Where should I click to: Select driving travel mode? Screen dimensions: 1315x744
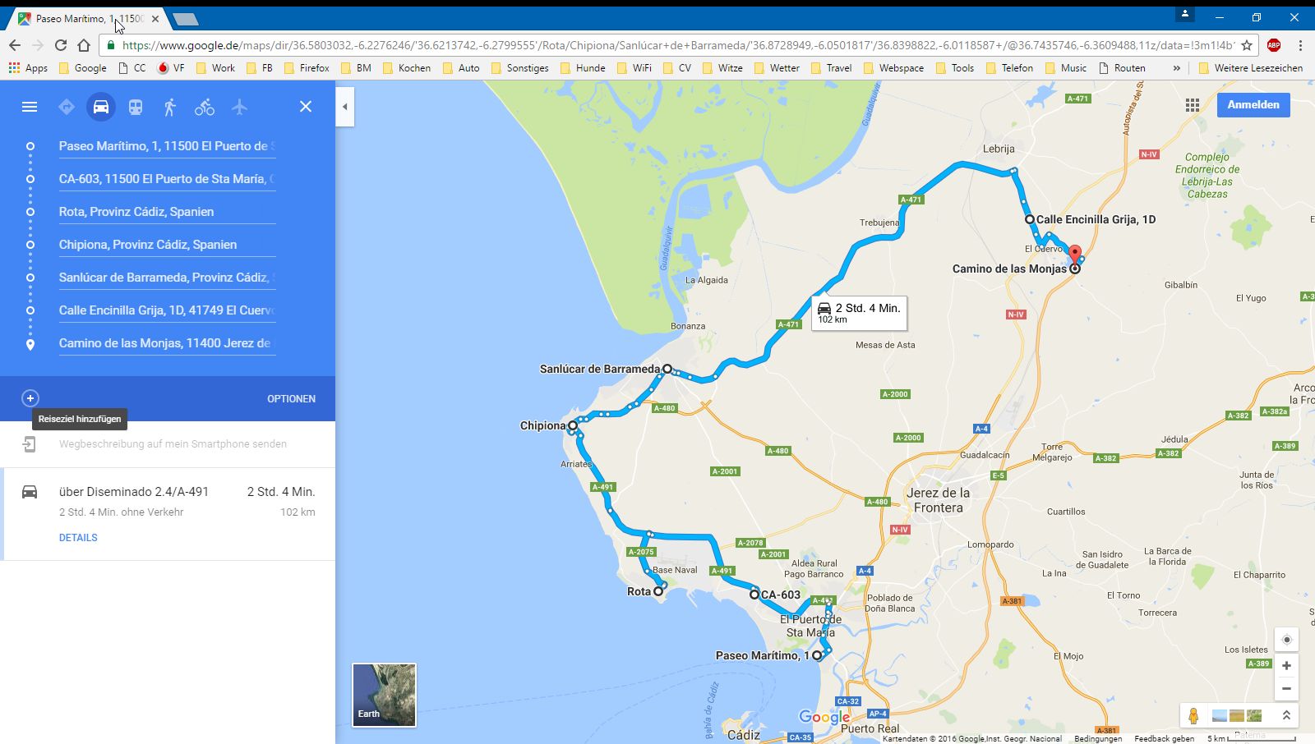point(101,107)
